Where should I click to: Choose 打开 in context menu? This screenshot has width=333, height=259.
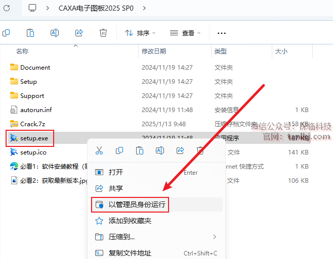point(157,172)
